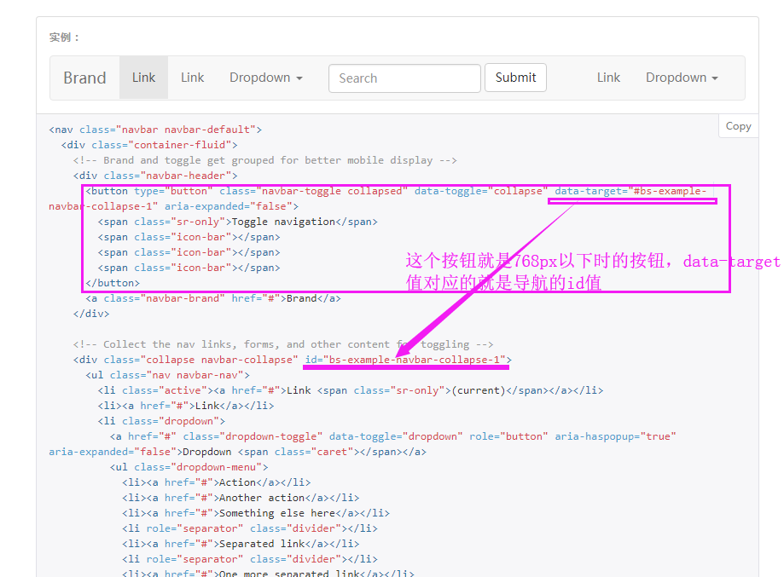Click the 'nav navbar-nav' ul code line
This screenshot has height=577, width=784.
coord(167,375)
